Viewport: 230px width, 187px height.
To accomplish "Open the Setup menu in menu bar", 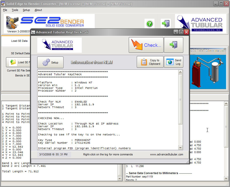I will click(x=26, y=10).
